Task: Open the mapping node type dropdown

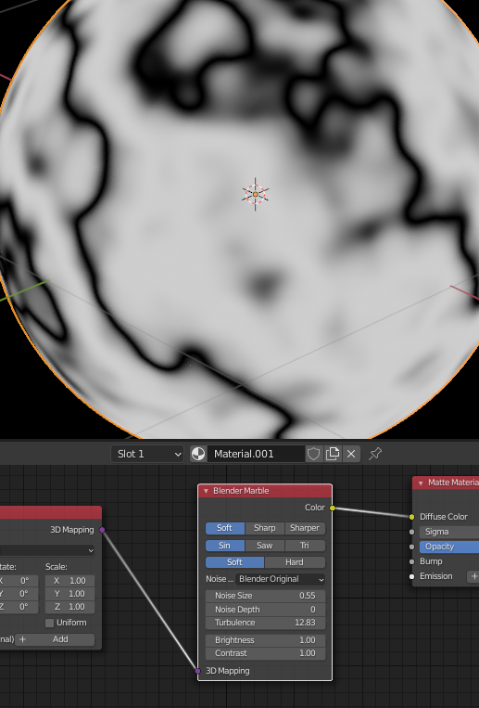Action: coord(47,550)
